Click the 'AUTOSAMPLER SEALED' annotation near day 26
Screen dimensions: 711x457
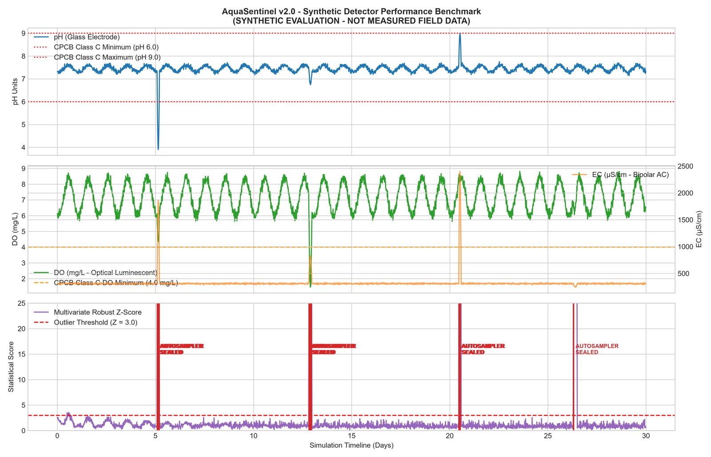(x=597, y=349)
